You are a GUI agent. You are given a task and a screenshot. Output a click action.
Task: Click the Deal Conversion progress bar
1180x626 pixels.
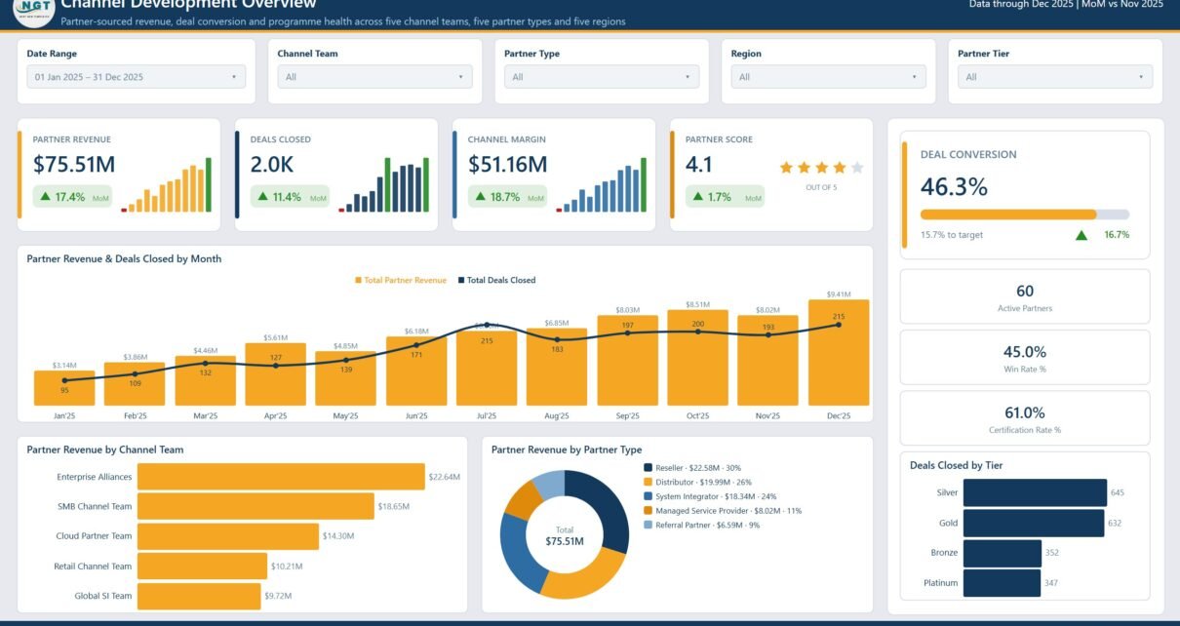[1025, 215]
